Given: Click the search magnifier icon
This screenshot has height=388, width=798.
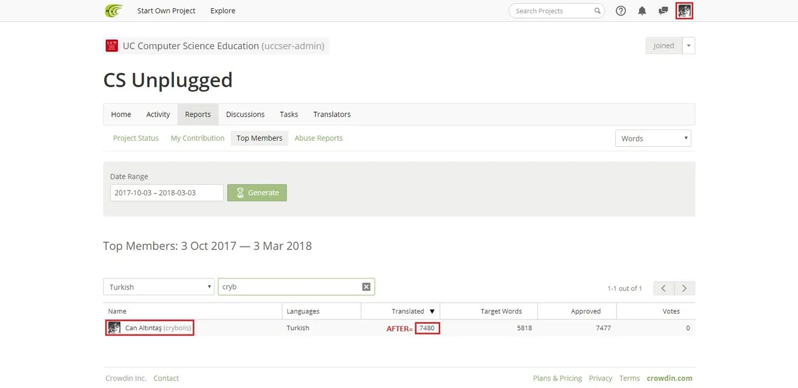Looking at the screenshot, I should 597,11.
